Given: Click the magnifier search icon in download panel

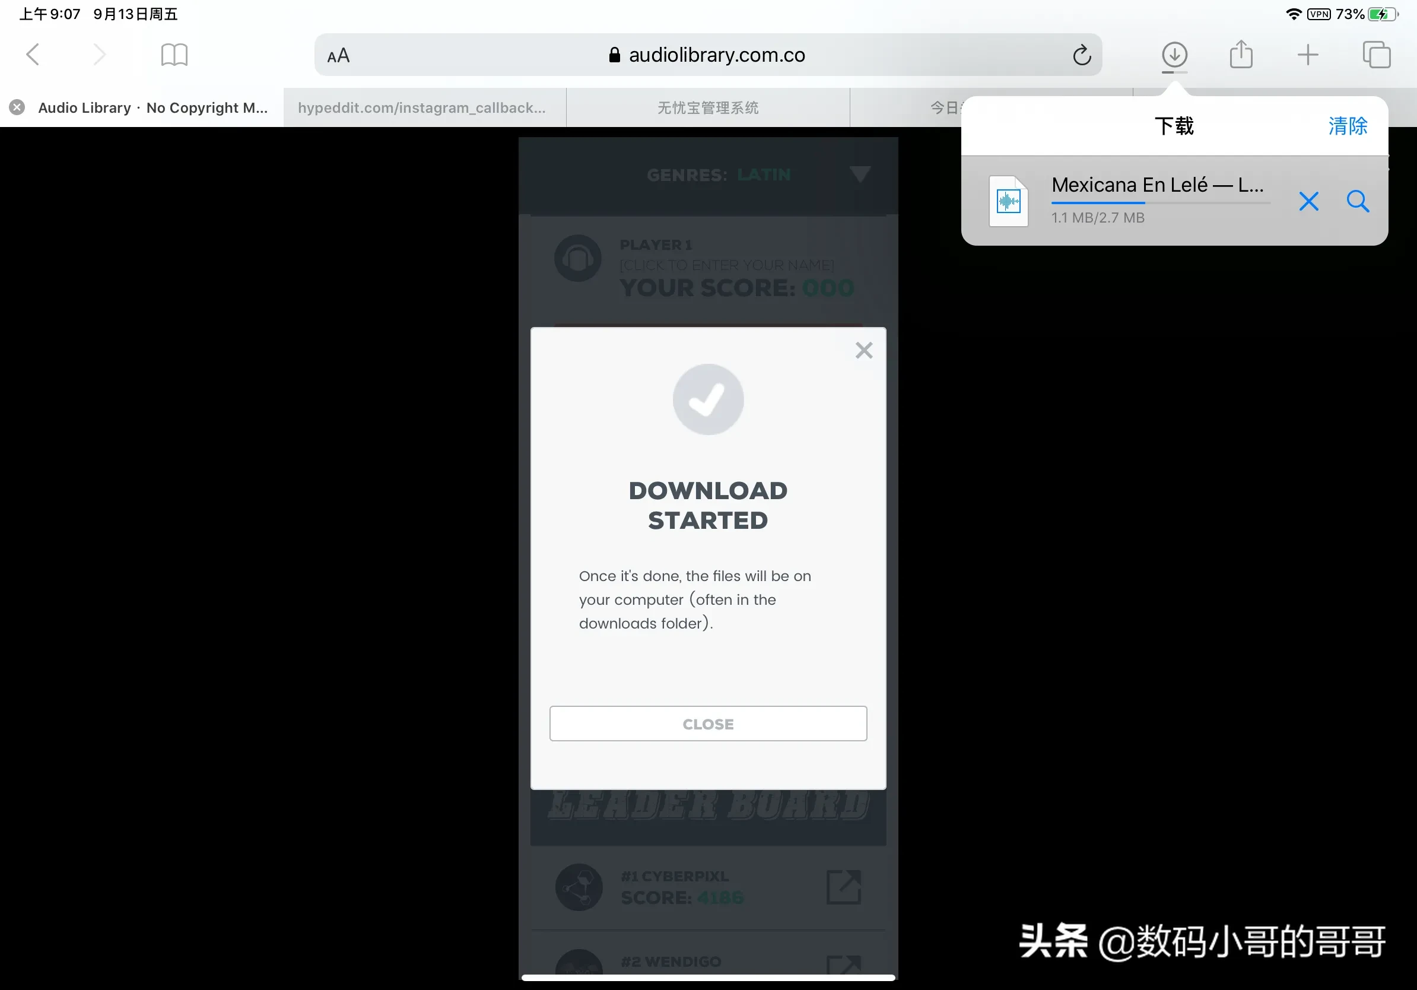Looking at the screenshot, I should (x=1359, y=201).
